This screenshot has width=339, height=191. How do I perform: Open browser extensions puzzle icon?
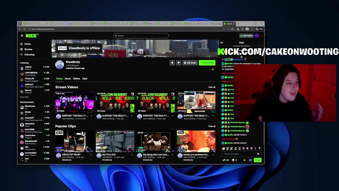tap(232, 29)
